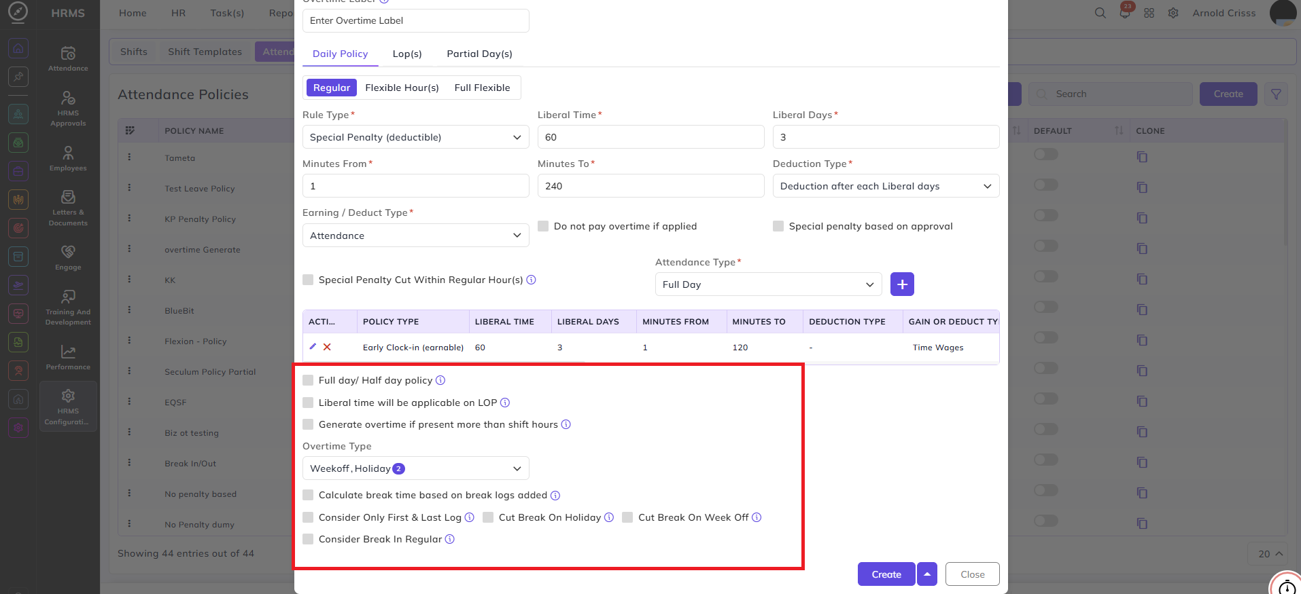Open Rule Type dropdown
Viewport: 1301px width, 594px height.
point(416,137)
